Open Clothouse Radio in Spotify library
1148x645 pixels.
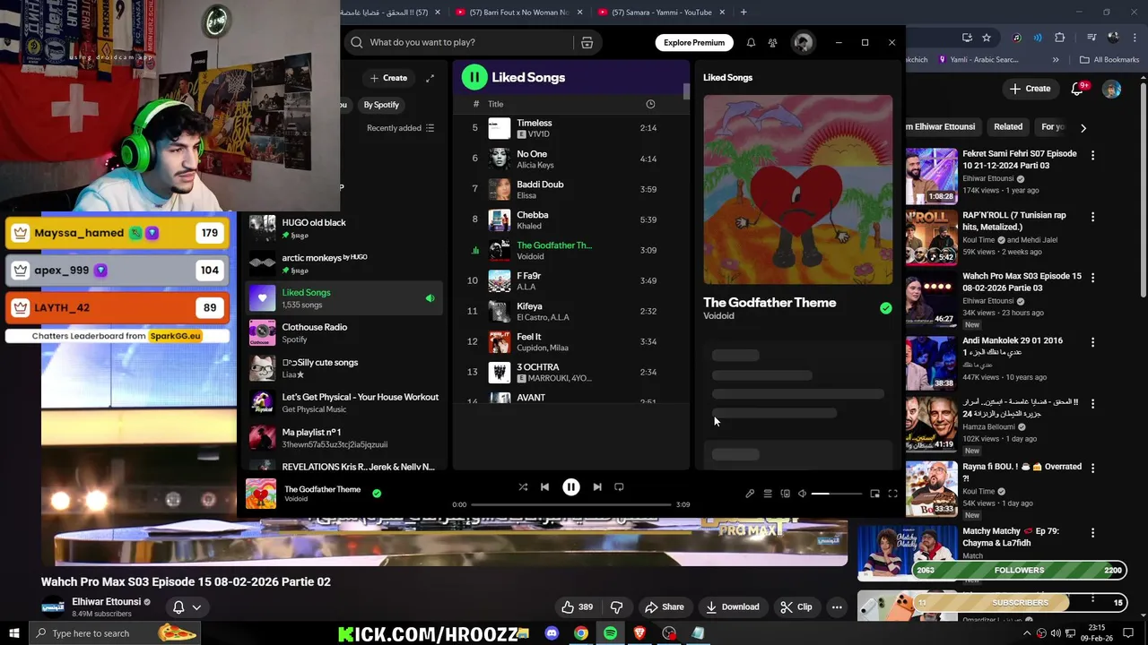coord(344,333)
